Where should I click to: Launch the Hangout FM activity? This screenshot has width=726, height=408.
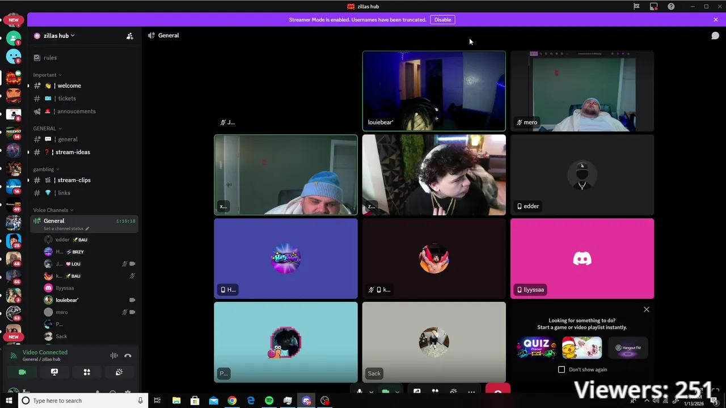627,347
